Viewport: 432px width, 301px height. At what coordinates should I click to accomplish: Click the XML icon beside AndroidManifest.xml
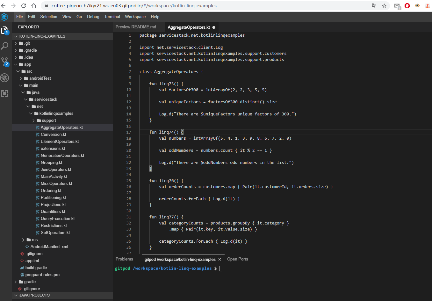tap(27, 247)
